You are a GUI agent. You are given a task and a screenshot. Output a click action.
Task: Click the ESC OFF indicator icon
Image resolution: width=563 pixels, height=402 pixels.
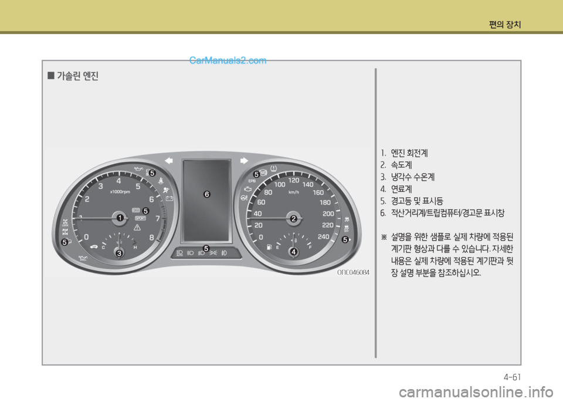[347, 228]
